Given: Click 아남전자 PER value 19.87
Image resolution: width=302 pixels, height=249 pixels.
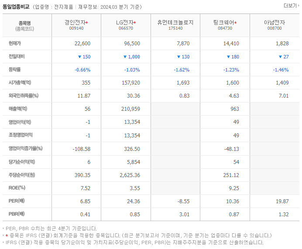Looking at the screenshot, I should coord(282,201).
